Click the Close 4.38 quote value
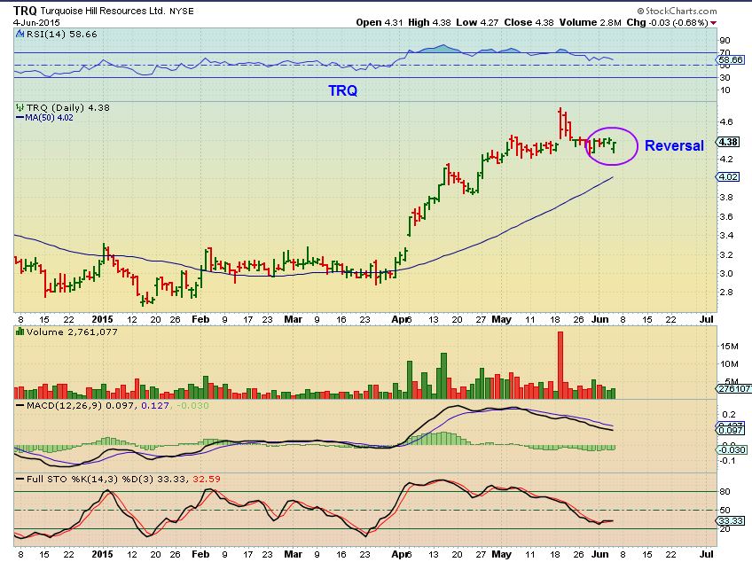This screenshot has width=752, height=562. click(529, 22)
